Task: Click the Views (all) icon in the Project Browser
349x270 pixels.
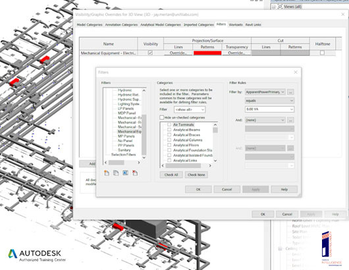Action: tap(280, 7)
